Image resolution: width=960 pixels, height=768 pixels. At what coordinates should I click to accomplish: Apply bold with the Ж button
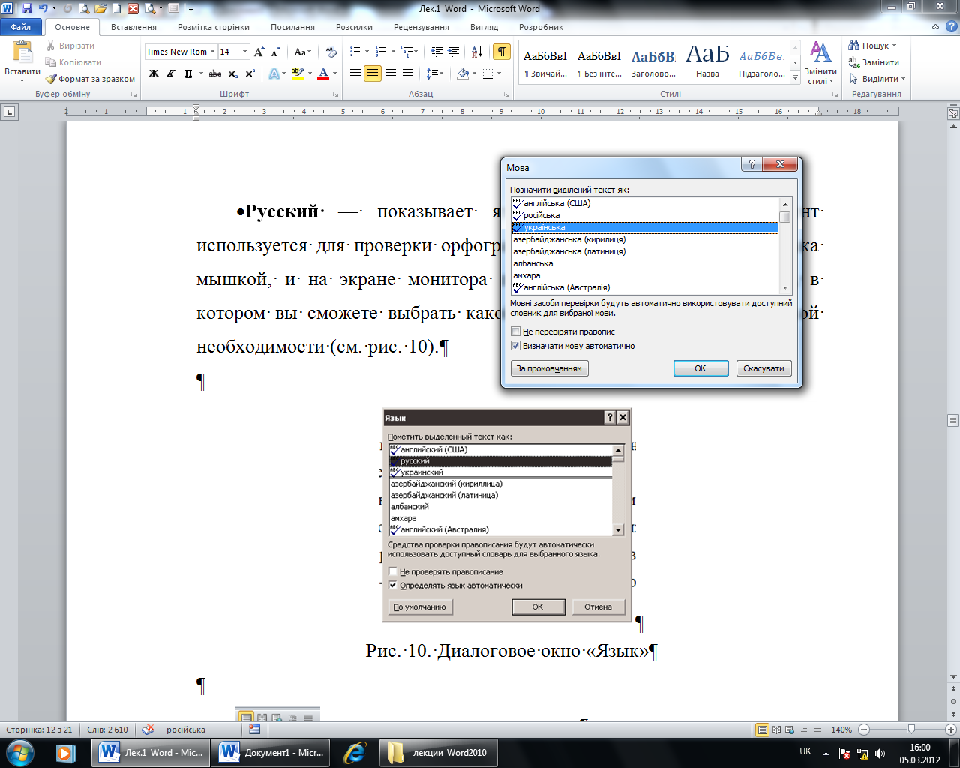154,73
